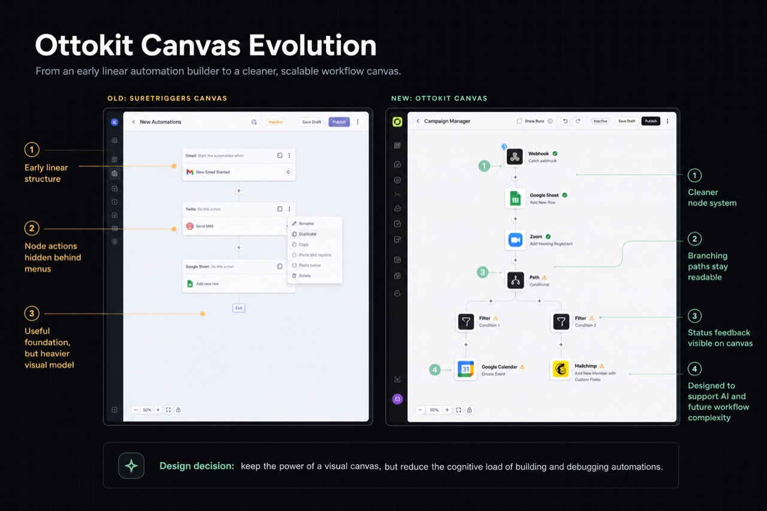
Task: Choose Paste below in context menu
Action: [315, 265]
